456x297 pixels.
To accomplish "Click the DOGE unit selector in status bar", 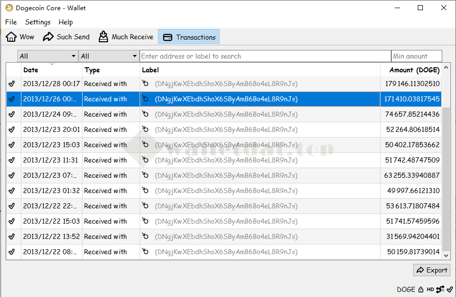I will (x=406, y=289).
